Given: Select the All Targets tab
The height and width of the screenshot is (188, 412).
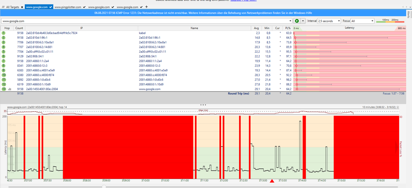Looking at the screenshot, I should [x=12, y=7].
